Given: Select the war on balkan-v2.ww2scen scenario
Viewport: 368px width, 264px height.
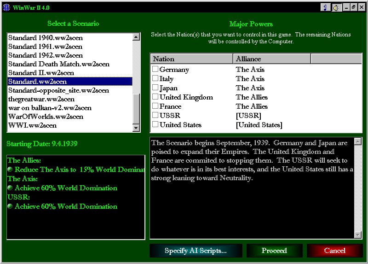Looking at the screenshot, I should point(70,108).
